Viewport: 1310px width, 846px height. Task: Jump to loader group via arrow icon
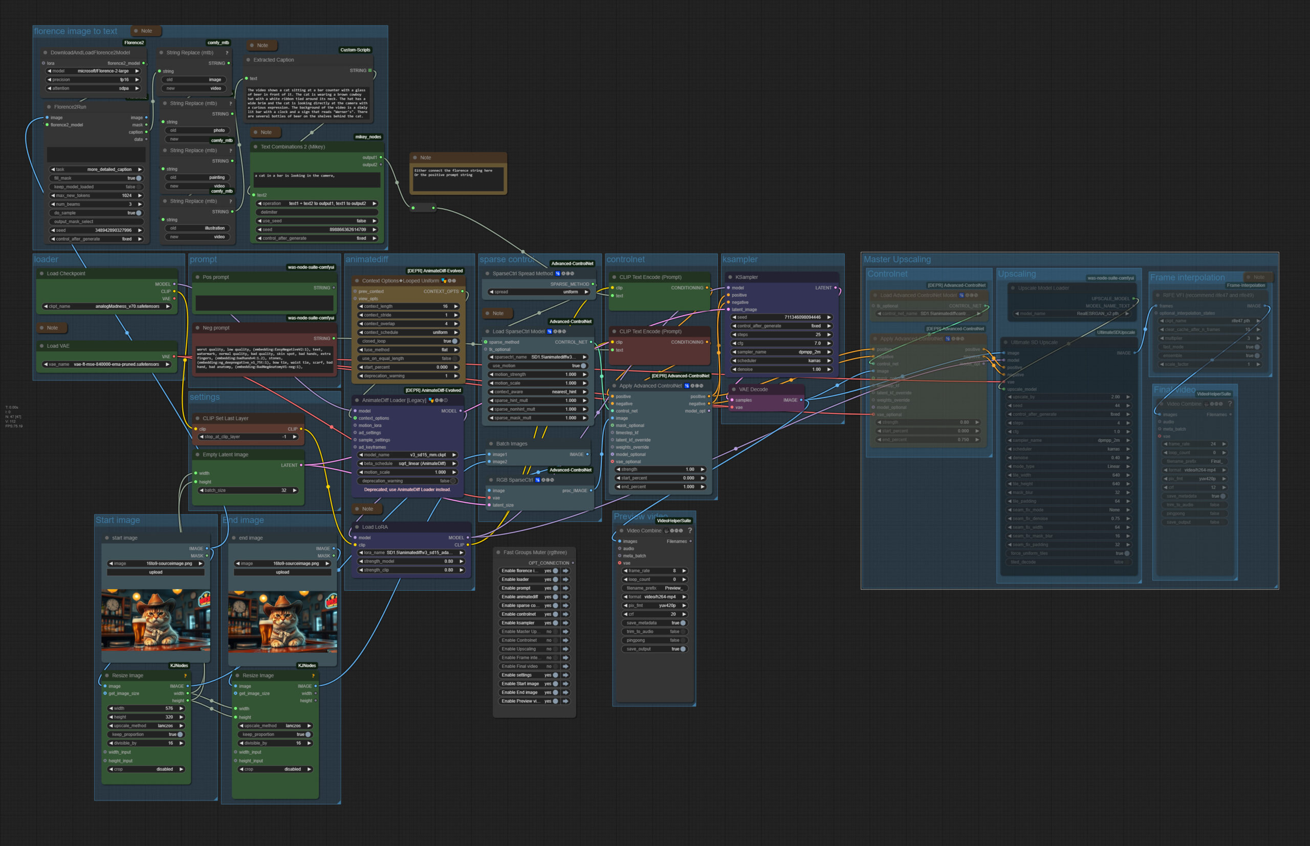pos(565,580)
